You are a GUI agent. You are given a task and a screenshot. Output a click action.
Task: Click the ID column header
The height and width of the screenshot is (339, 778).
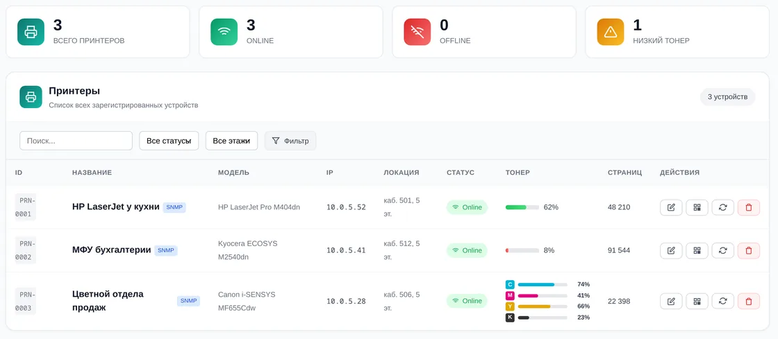point(19,173)
